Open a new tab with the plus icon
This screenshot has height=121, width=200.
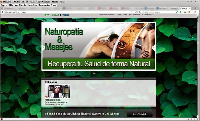(x=195, y=8)
